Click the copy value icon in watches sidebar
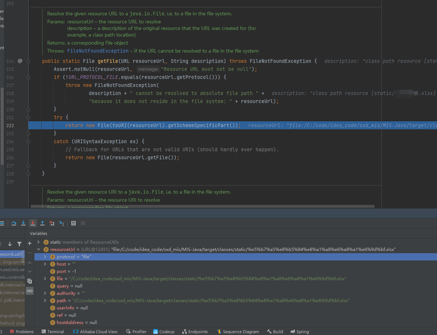Screen dimensions: 437x335 click(x=30, y=281)
